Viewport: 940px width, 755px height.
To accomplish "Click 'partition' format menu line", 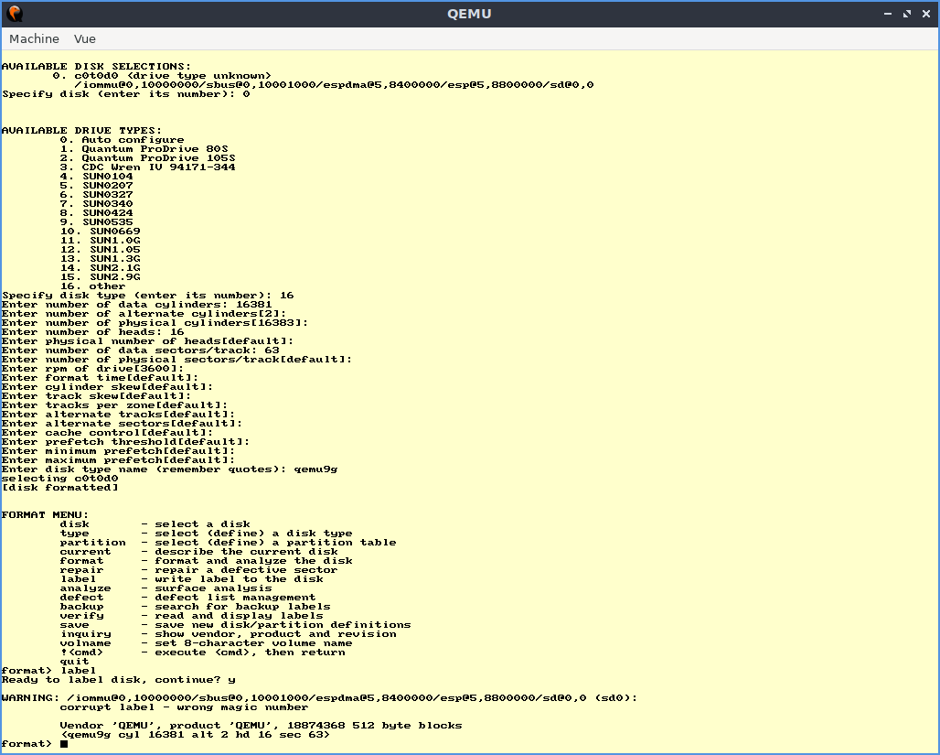I will pyautogui.click(x=228, y=543).
